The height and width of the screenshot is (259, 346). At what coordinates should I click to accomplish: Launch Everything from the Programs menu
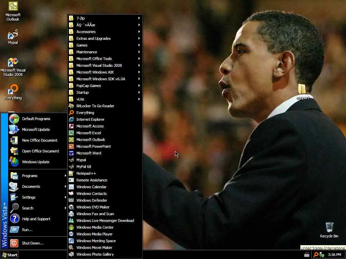click(105, 113)
